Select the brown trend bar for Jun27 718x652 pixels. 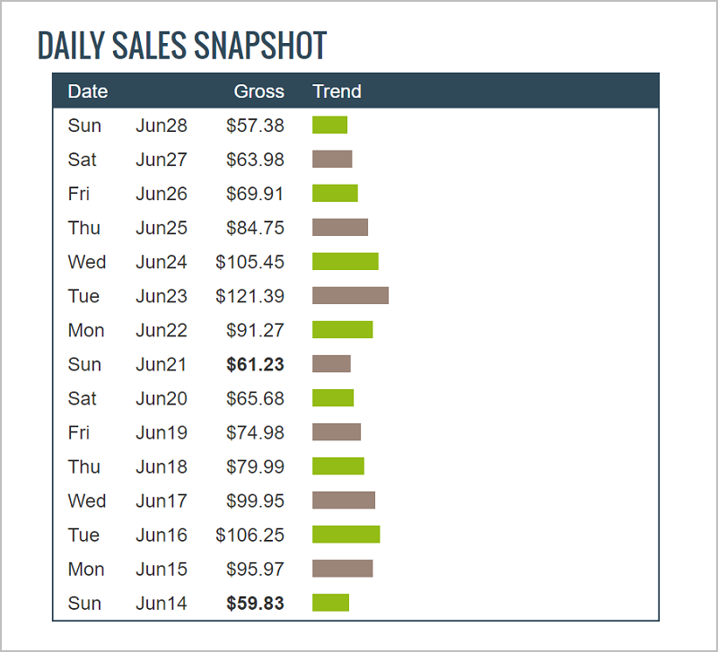[x=332, y=160]
